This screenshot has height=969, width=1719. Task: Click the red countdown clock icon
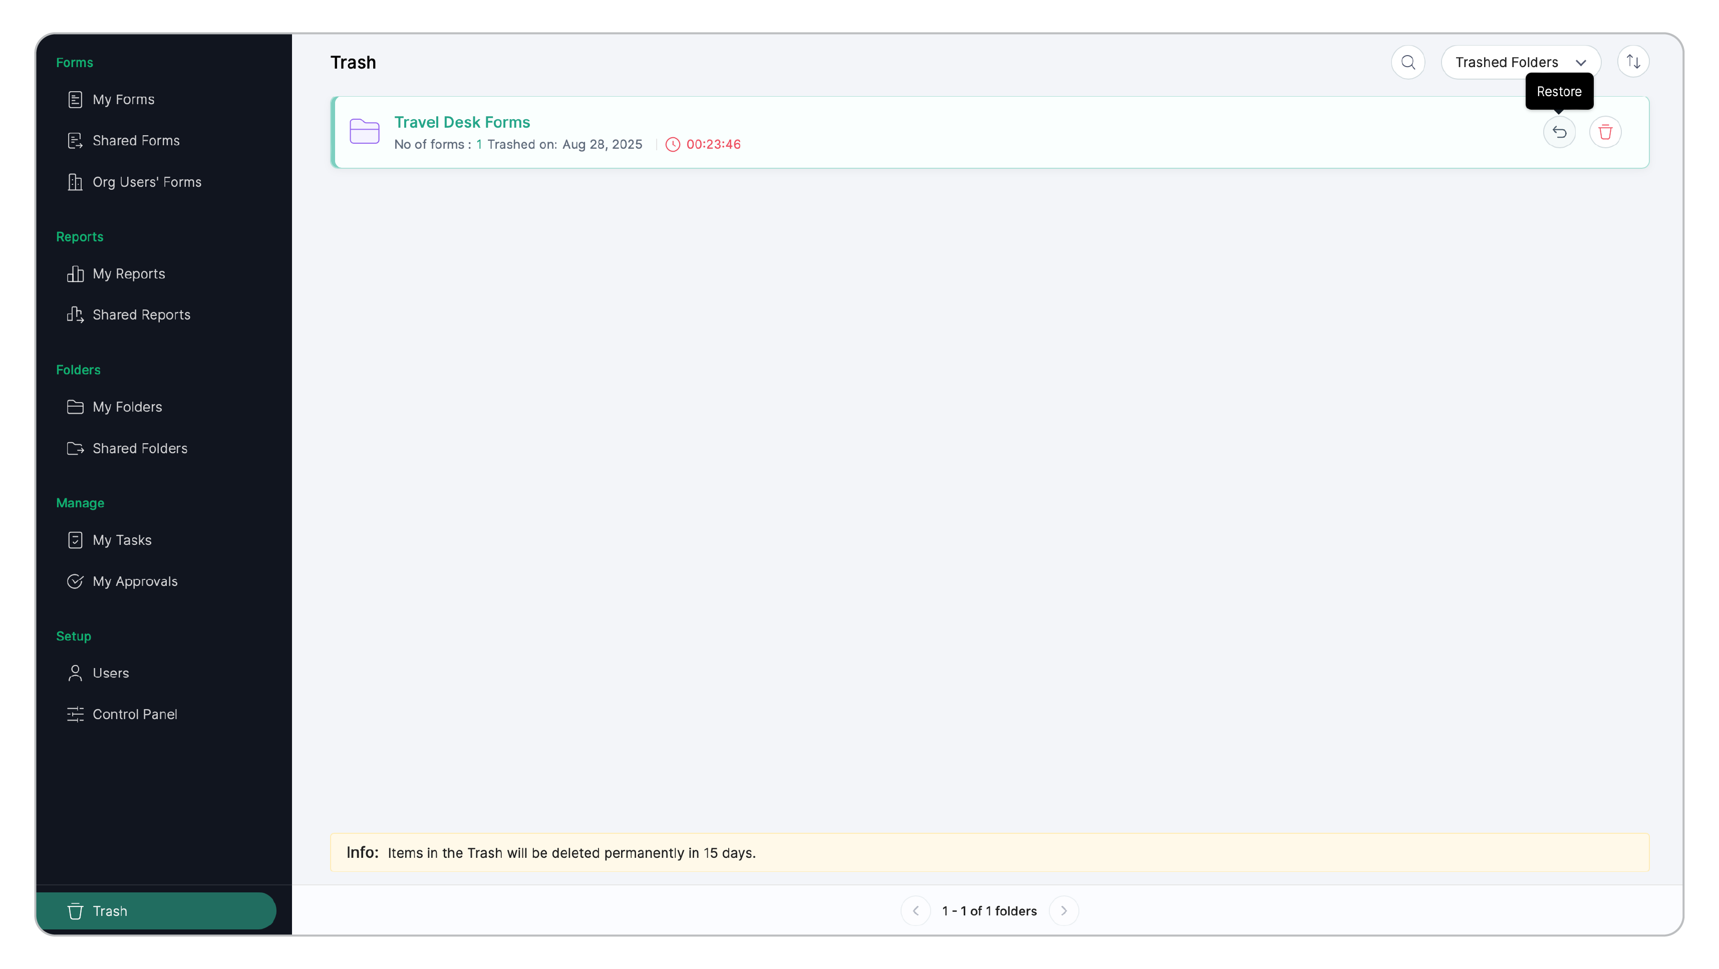673,144
